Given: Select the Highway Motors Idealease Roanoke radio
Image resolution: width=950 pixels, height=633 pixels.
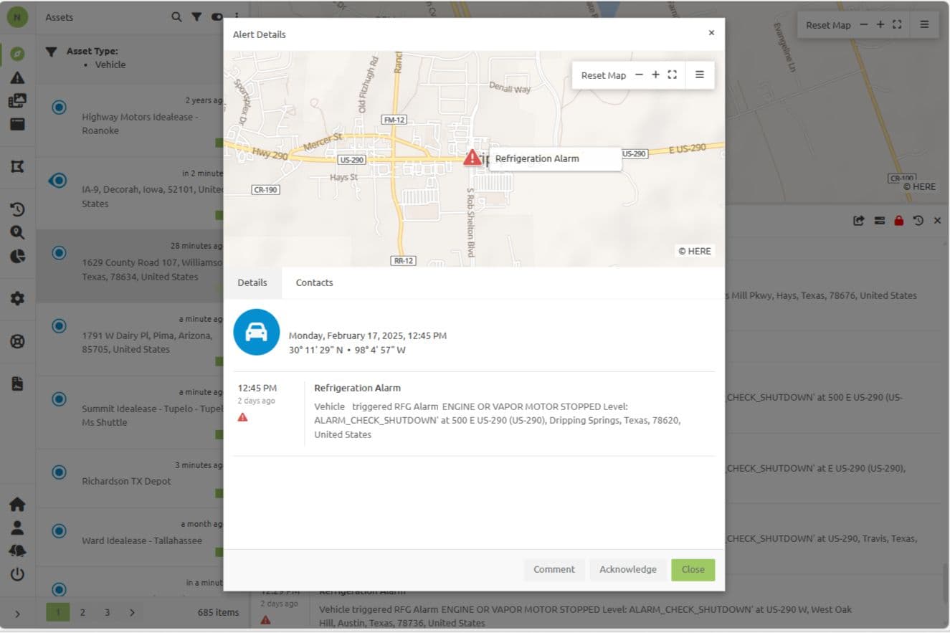Looking at the screenshot, I should (60, 108).
